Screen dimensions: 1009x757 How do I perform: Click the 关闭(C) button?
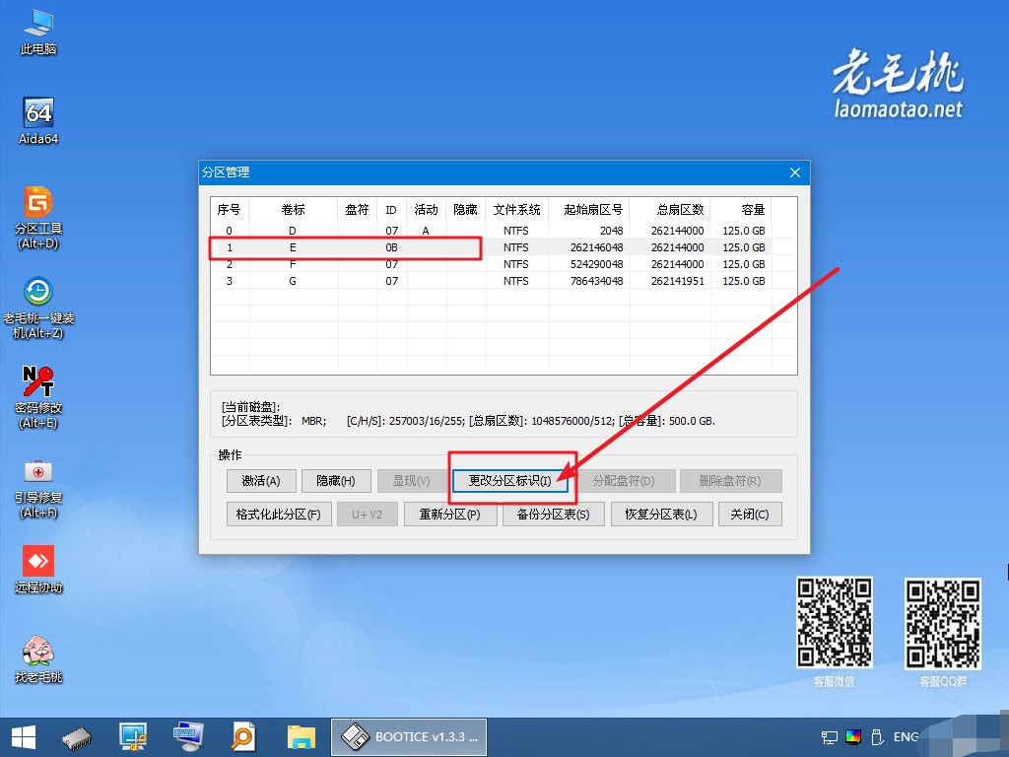point(750,515)
